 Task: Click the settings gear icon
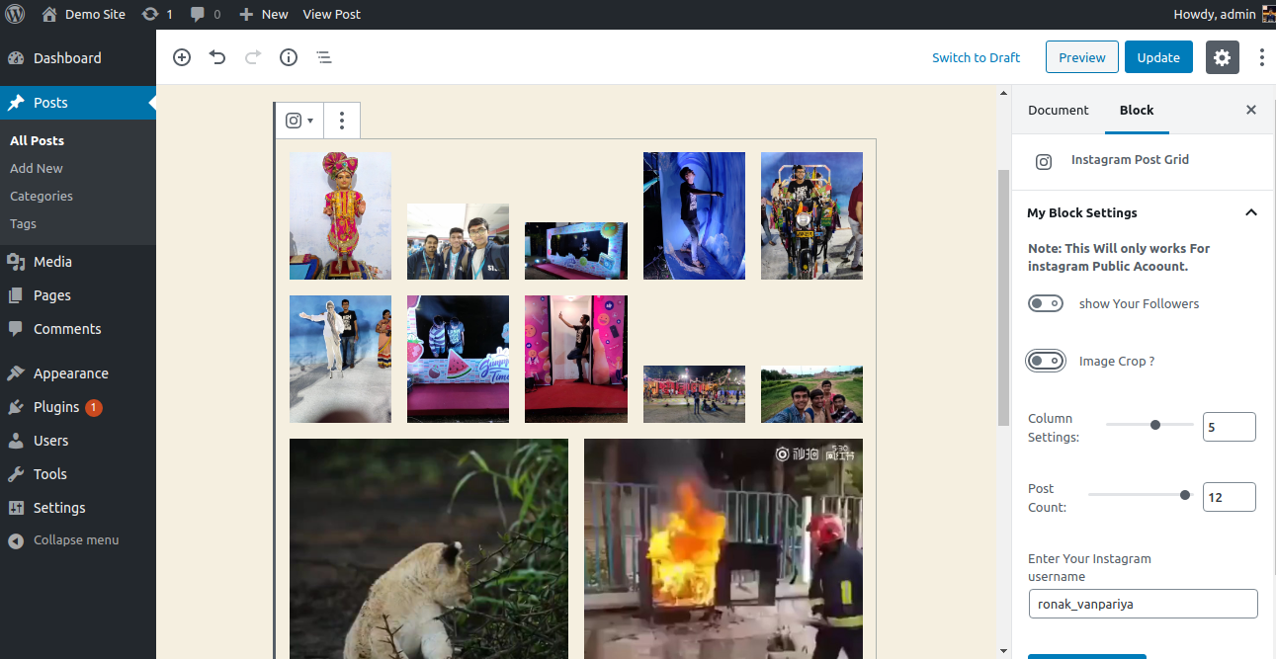pos(1223,57)
